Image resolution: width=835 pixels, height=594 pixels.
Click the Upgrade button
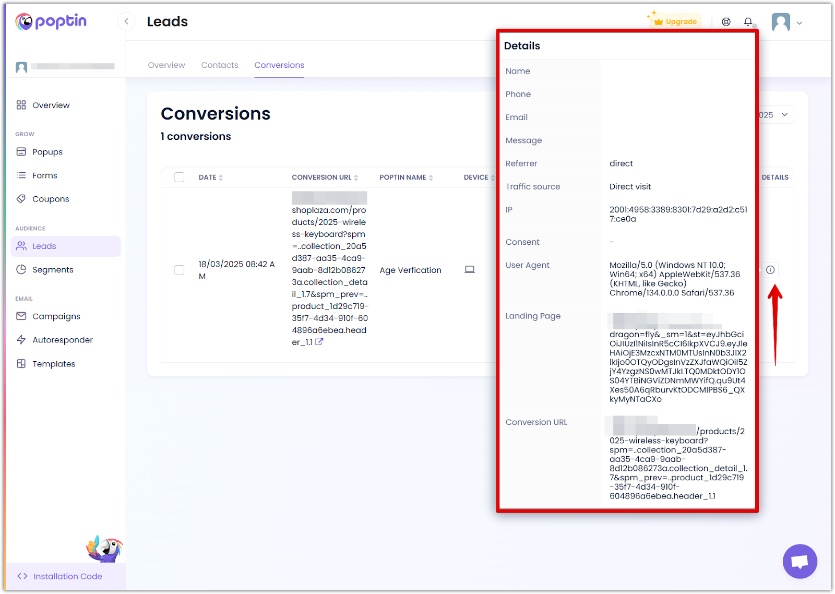click(x=676, y=22)
